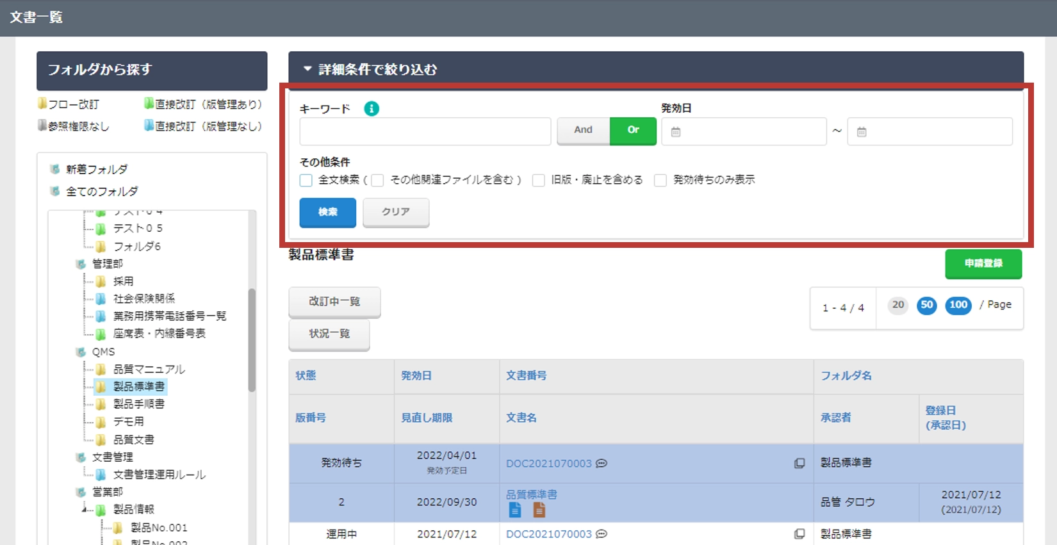The width and height of the screenshot is (1057, 545).
Task: Show 50 items per page
Action: [927, 305]
